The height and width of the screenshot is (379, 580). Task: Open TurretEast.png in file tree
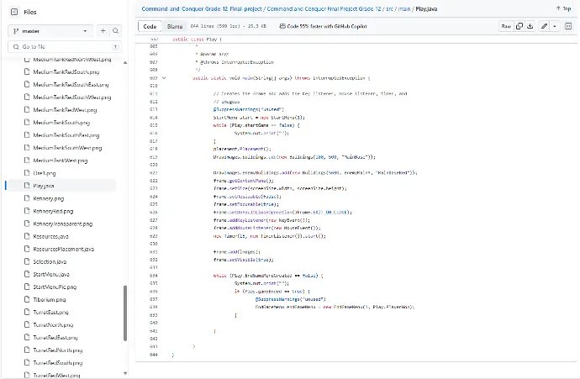51,312
